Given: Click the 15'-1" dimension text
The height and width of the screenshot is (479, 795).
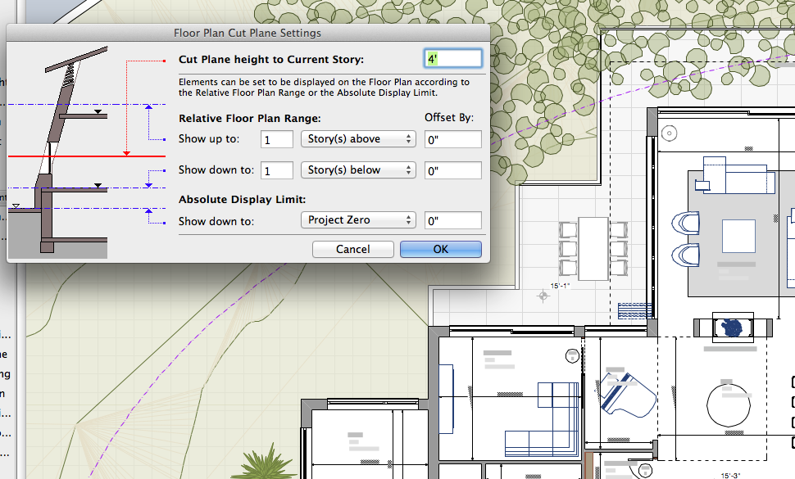Looking at the screenshot, I should 561,286.
